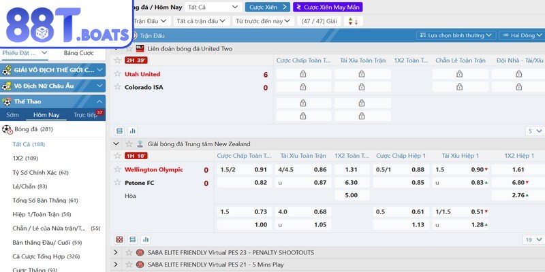Open the Tất Cả filter dropdown

pos(213,7)
